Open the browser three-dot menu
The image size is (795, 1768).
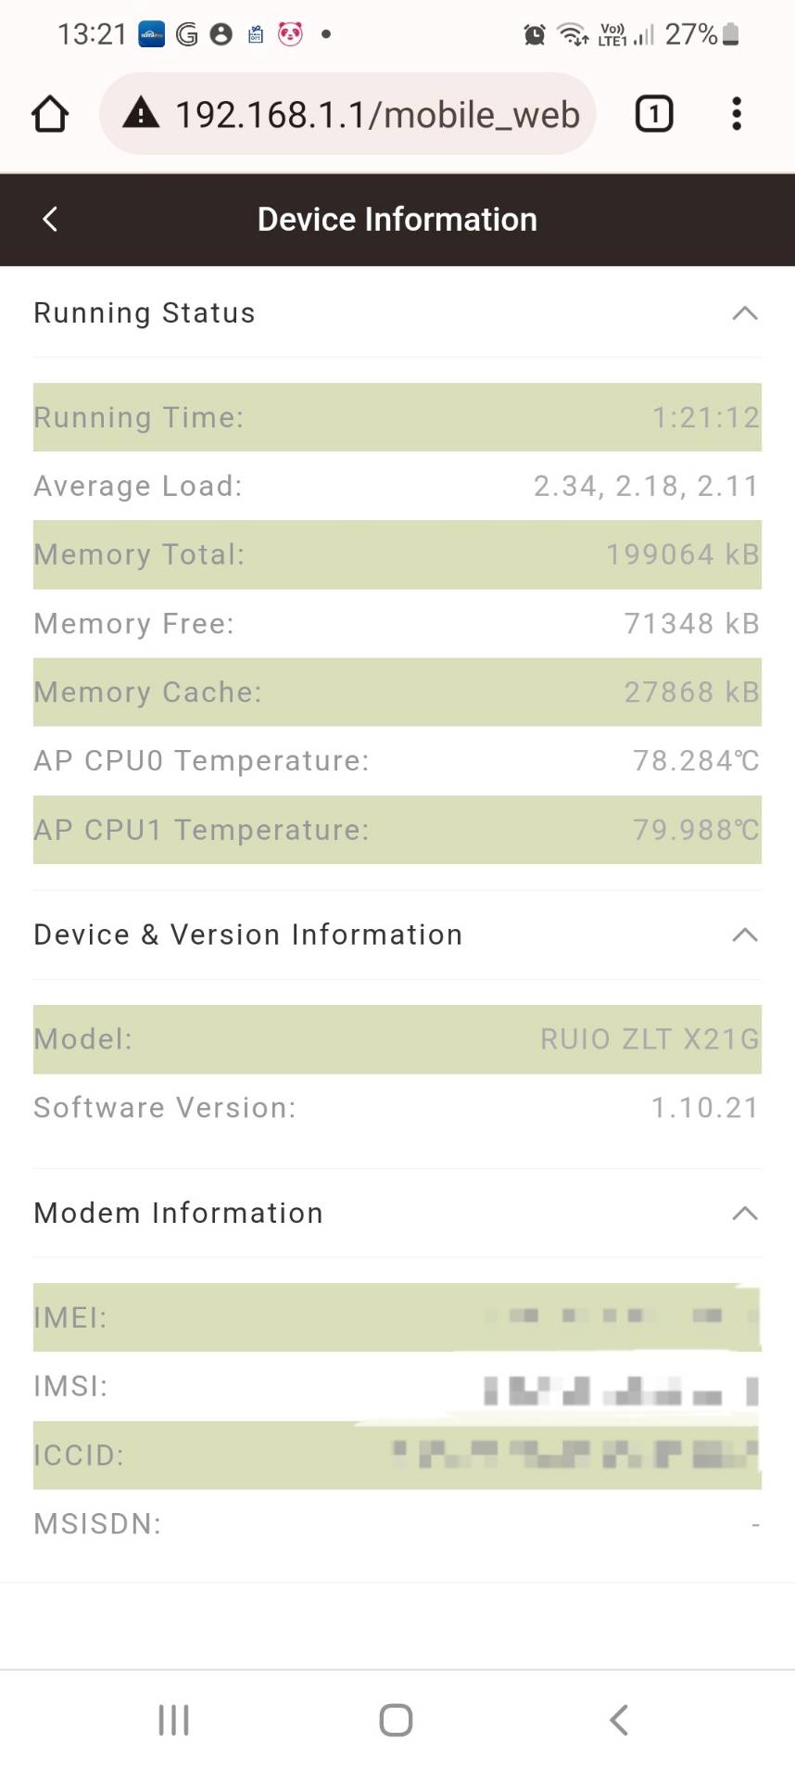(737, 115)
